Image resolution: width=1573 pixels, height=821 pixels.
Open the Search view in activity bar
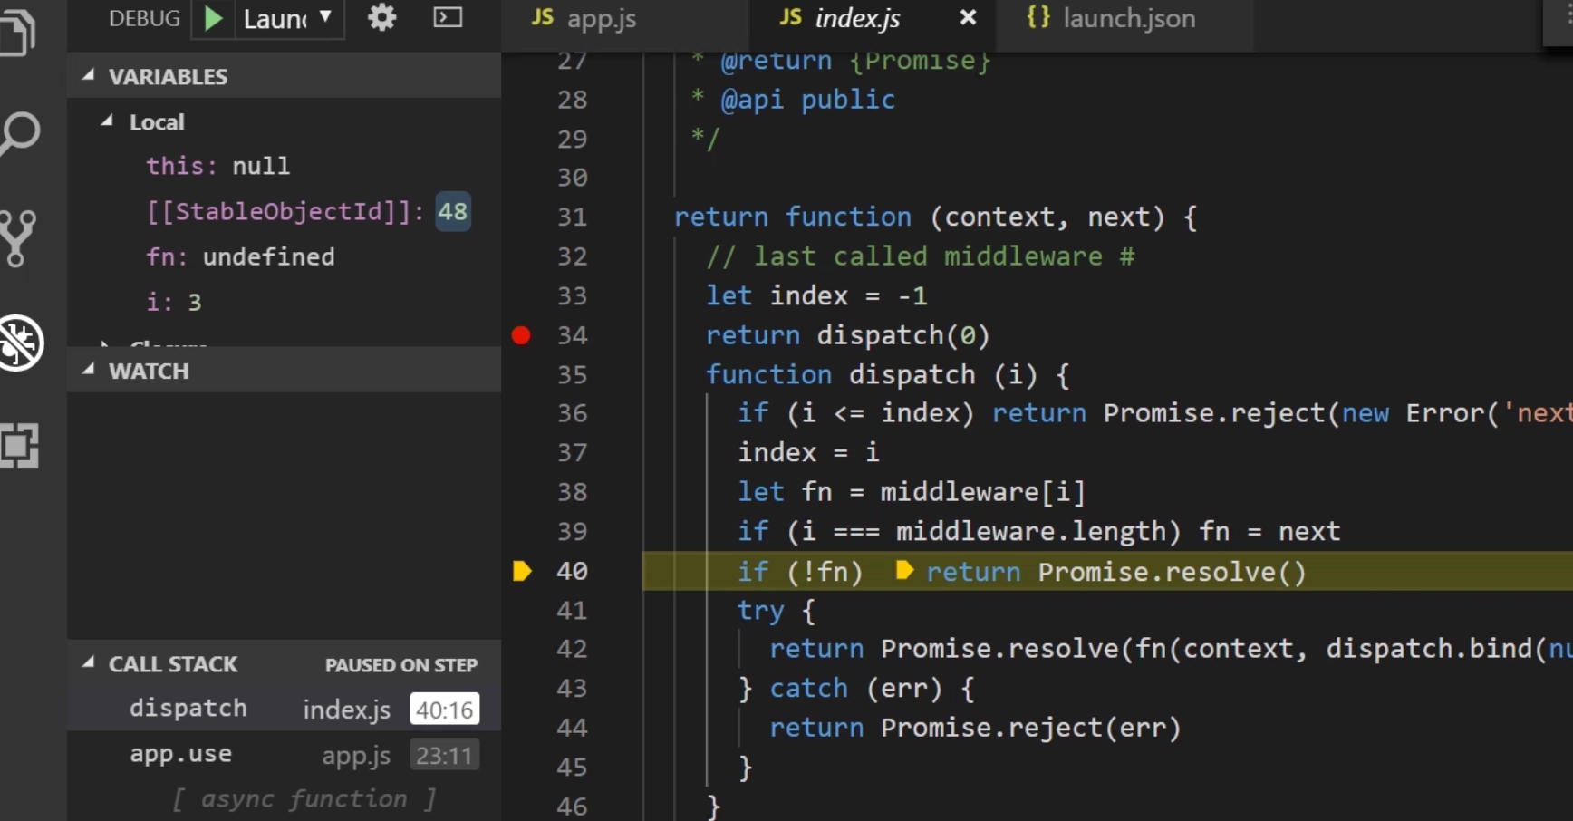tap(20, 134)
